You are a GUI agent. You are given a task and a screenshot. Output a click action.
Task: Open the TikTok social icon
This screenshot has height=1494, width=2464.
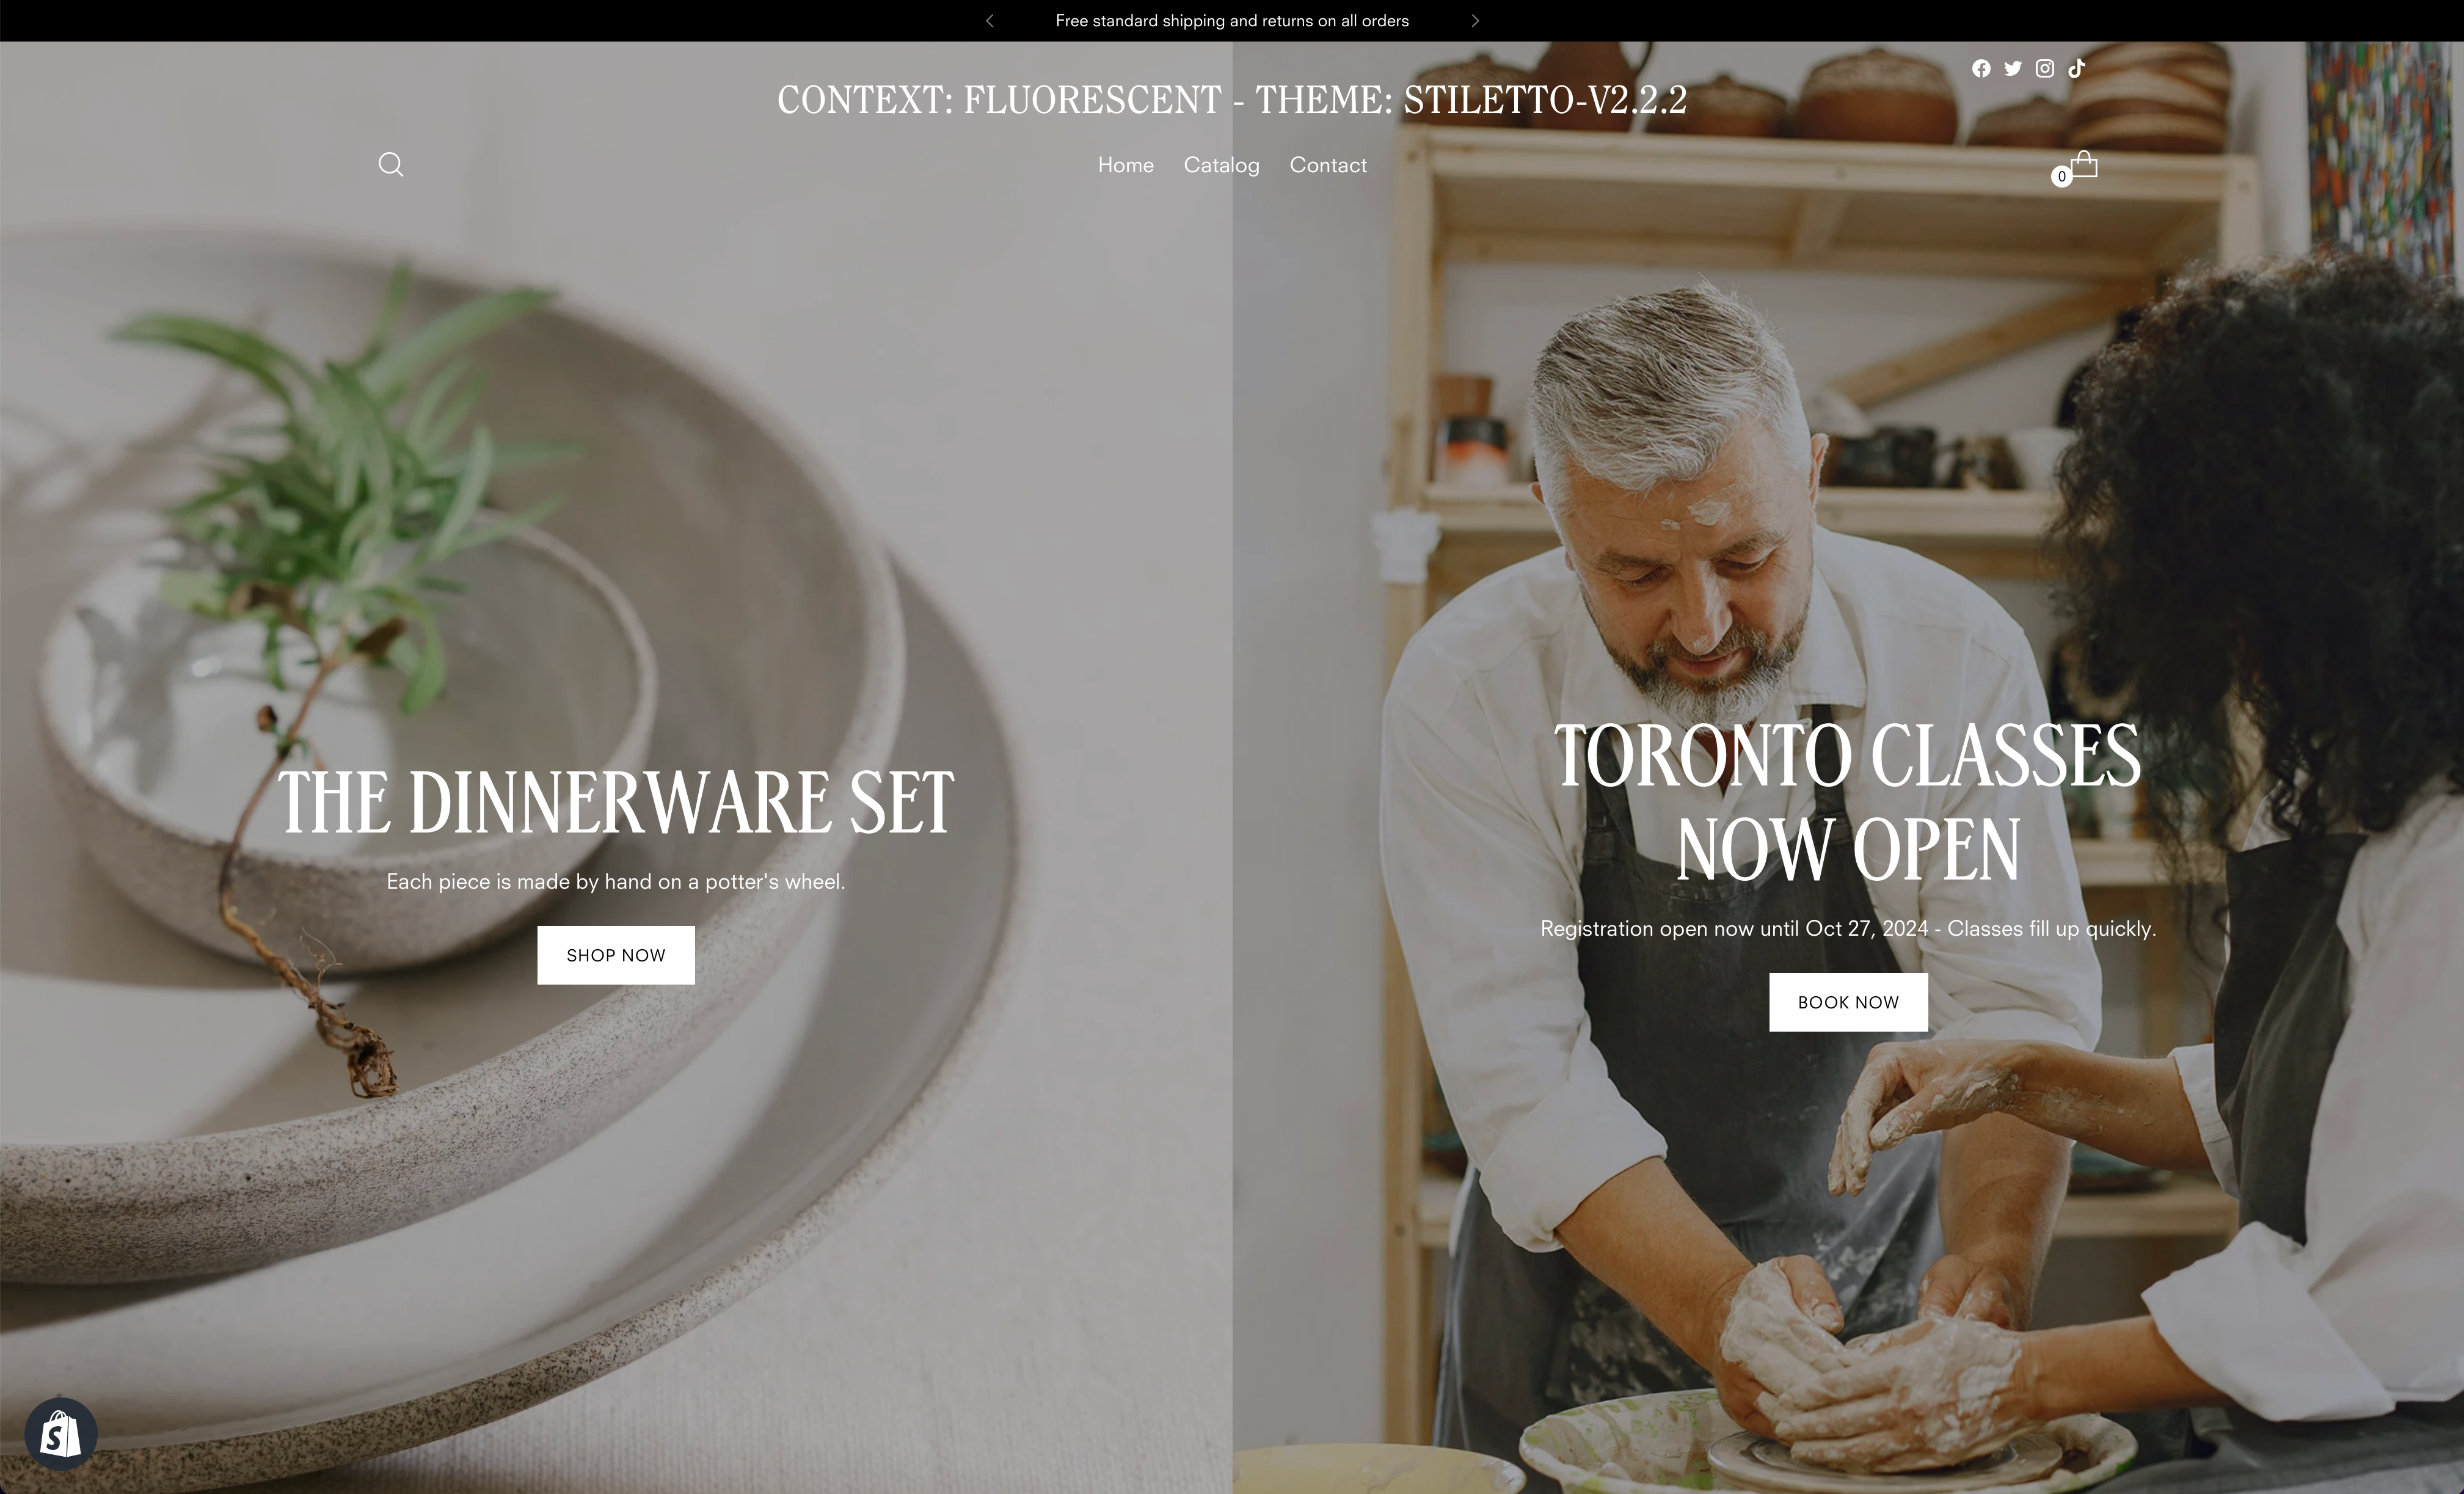[x=2077, y=68]
